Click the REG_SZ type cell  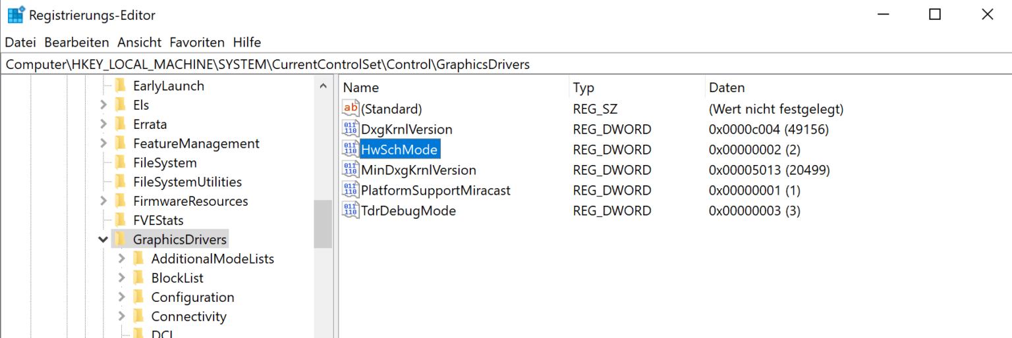coord(595,109)
